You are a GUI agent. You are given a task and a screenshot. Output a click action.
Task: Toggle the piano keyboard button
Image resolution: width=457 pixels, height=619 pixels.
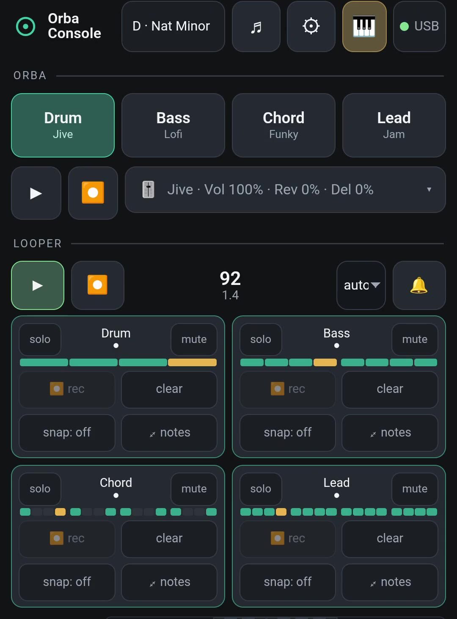[x=364, y=26]
